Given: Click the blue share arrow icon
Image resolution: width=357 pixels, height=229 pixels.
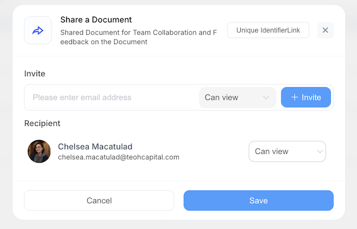Looking at the screenshot, I should pyautogui.click(x=38, y=30).
